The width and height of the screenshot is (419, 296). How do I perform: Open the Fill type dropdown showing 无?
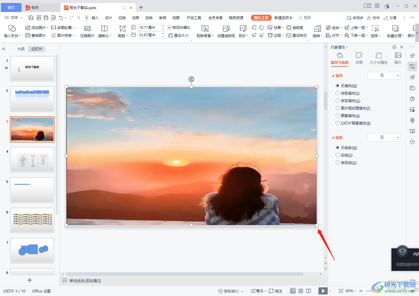coord(384,75)
